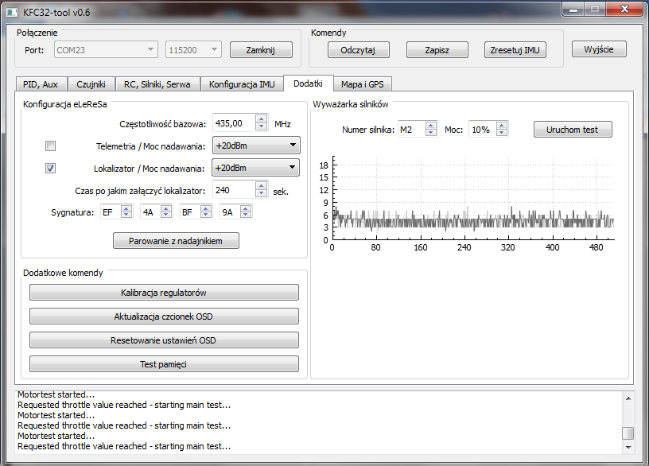649x466 pixels.
Task: Click the base frequency input field
Action: coord(233,123)
